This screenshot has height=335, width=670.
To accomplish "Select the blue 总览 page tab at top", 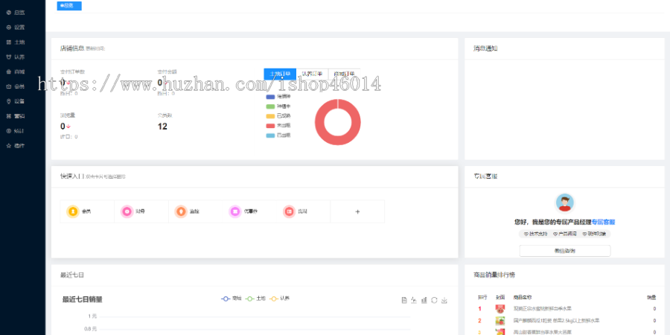I will point(68,5).
